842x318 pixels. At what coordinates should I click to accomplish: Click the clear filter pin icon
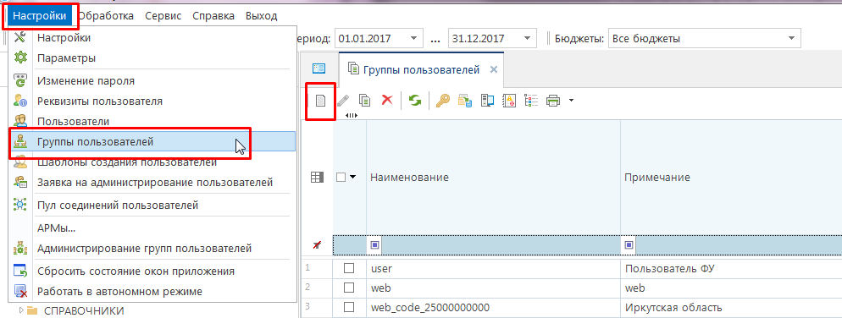pyautogui.click(x=318, y=245)
